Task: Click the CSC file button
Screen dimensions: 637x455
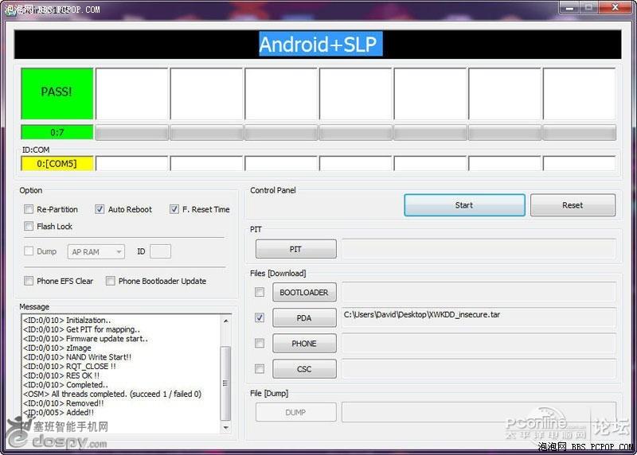Action: click(x=304, y=369)
